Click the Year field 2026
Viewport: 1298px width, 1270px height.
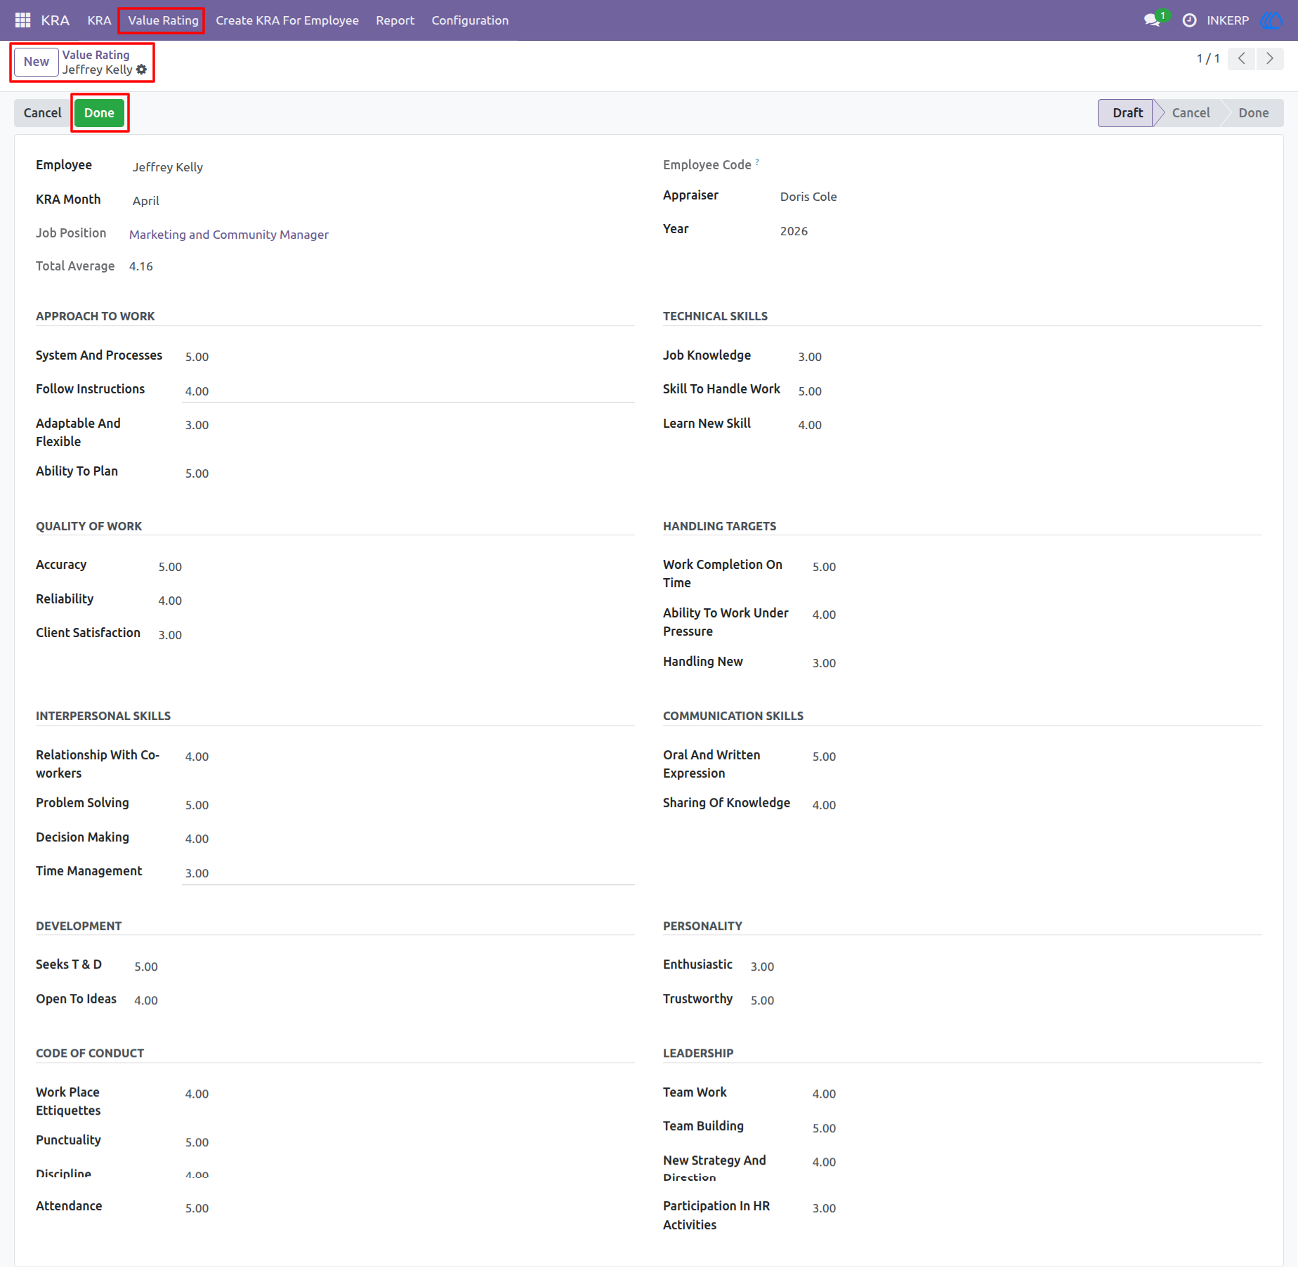(1020, 231)
